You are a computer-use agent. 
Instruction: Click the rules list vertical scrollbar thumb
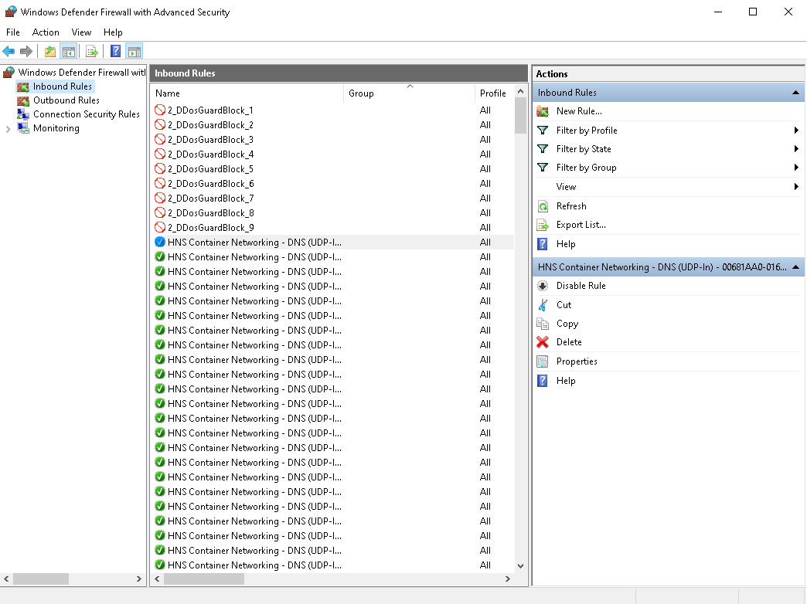[x=520, y=117]
